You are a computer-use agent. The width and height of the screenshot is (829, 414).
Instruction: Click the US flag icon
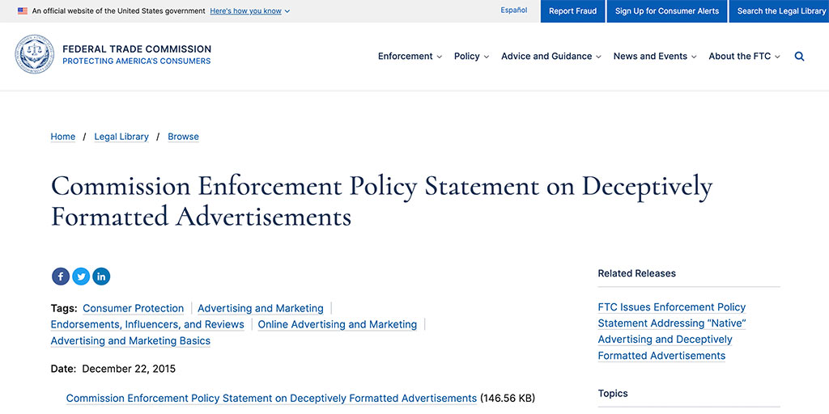(x=23, y=11)
